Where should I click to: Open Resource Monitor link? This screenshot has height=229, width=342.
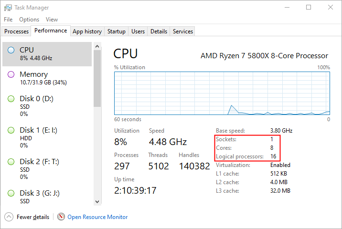(97, 217)
